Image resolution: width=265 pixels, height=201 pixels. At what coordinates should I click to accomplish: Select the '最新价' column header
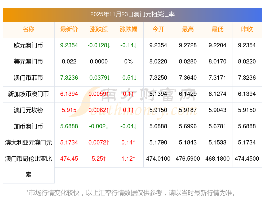pos(69,29)
